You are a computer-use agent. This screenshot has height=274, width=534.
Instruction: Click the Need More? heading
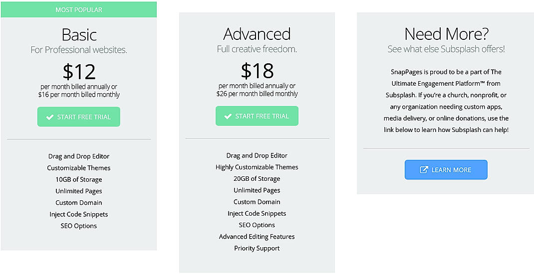click(446, 34)
